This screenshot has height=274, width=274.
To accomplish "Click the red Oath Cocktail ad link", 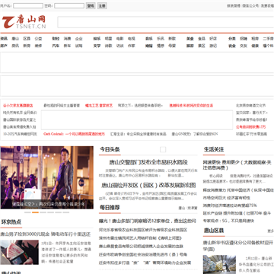I will coord(74,134).
